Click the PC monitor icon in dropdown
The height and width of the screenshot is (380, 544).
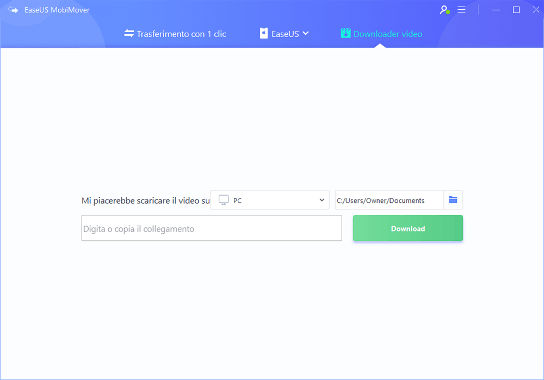pyautogui.click(x=224, y=200)
